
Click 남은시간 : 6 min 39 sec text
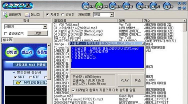coord(89,84)
